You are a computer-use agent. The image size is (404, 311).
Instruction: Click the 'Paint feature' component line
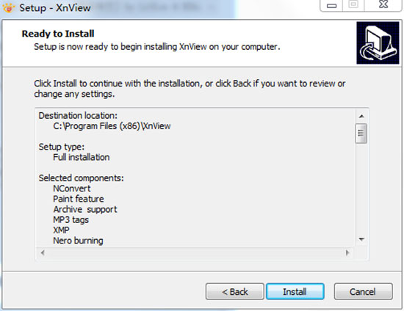pyautogui.click(x=79, y=199)
